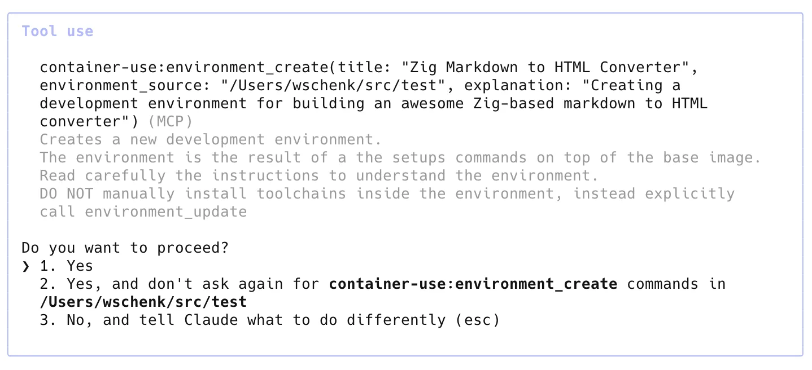Click "Do you want to proceed?" prompt
812x370 pixels.
pos(125,248)
